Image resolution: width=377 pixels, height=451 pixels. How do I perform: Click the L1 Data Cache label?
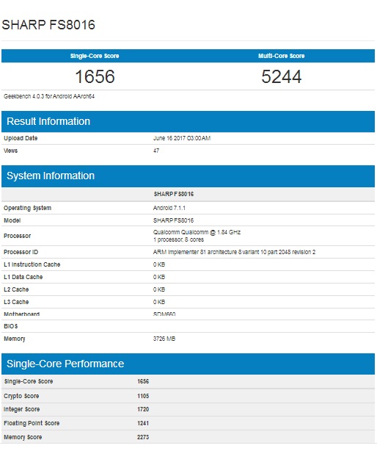pos(23,277)
